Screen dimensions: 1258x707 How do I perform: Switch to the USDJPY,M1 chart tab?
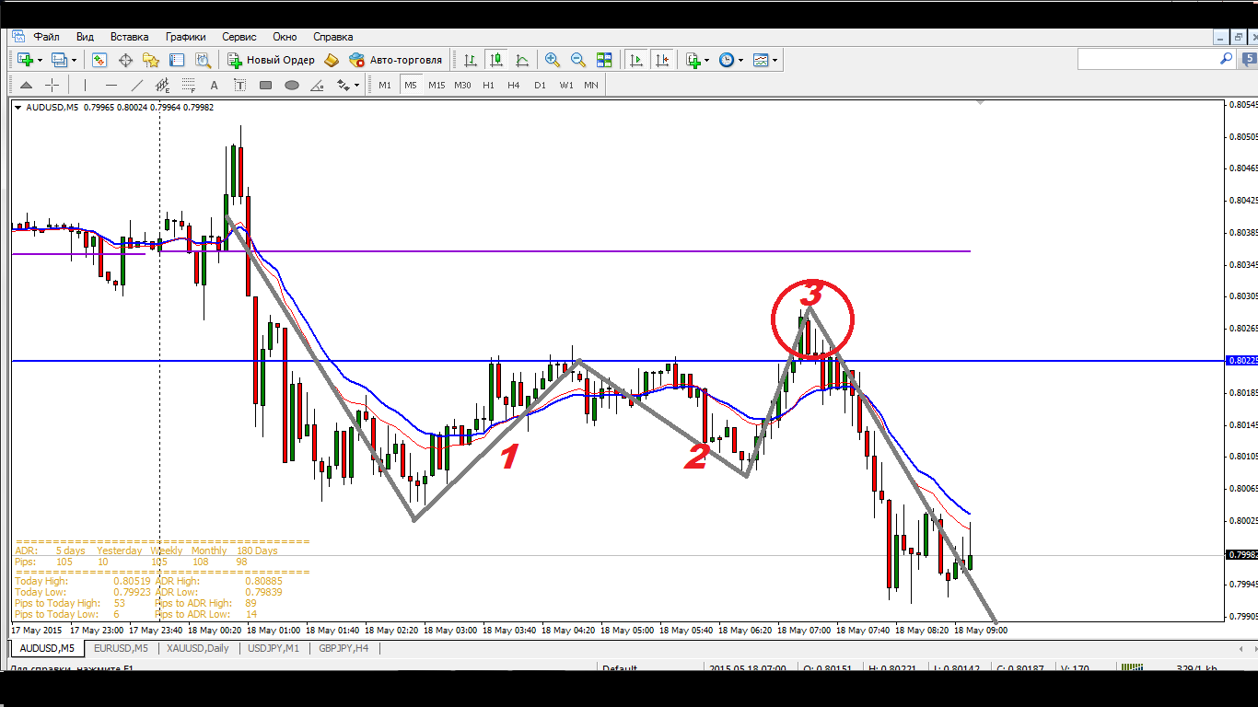(274, 648)
